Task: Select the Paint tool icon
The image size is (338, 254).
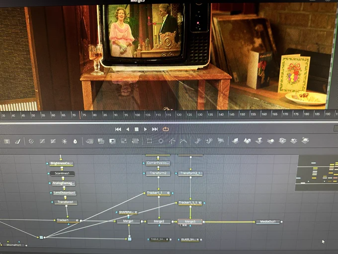Action: point(17,141)
